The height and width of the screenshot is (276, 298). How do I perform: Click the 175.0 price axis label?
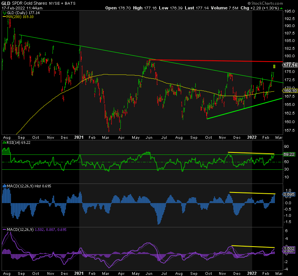(290, 72)
